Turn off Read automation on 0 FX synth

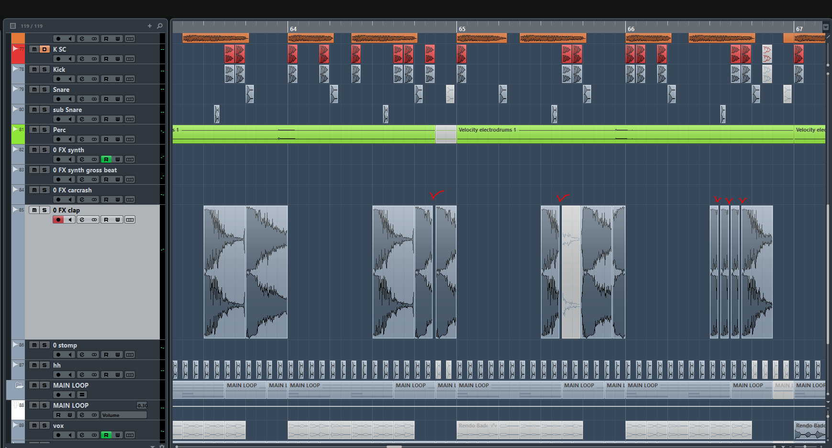(106, 159)
